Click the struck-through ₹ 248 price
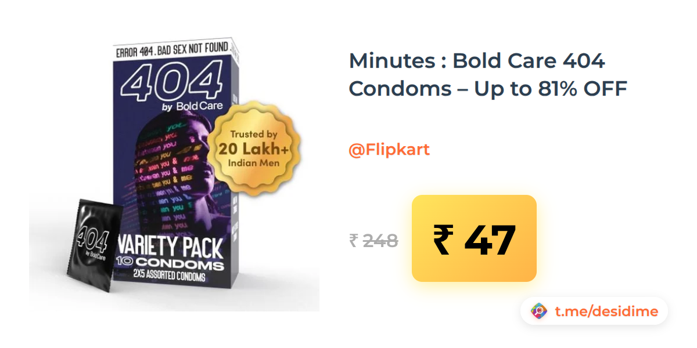Screen dimensions: 697x348 point(373,240)
